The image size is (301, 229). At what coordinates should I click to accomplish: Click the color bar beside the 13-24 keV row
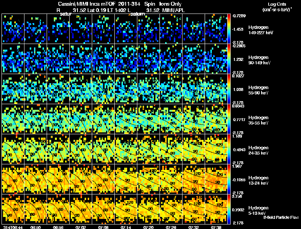[229, 179]
